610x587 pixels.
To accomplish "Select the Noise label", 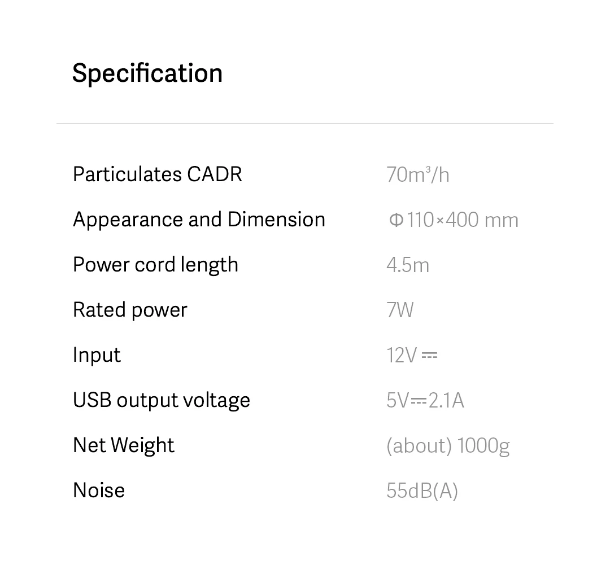I will point(99,490).
